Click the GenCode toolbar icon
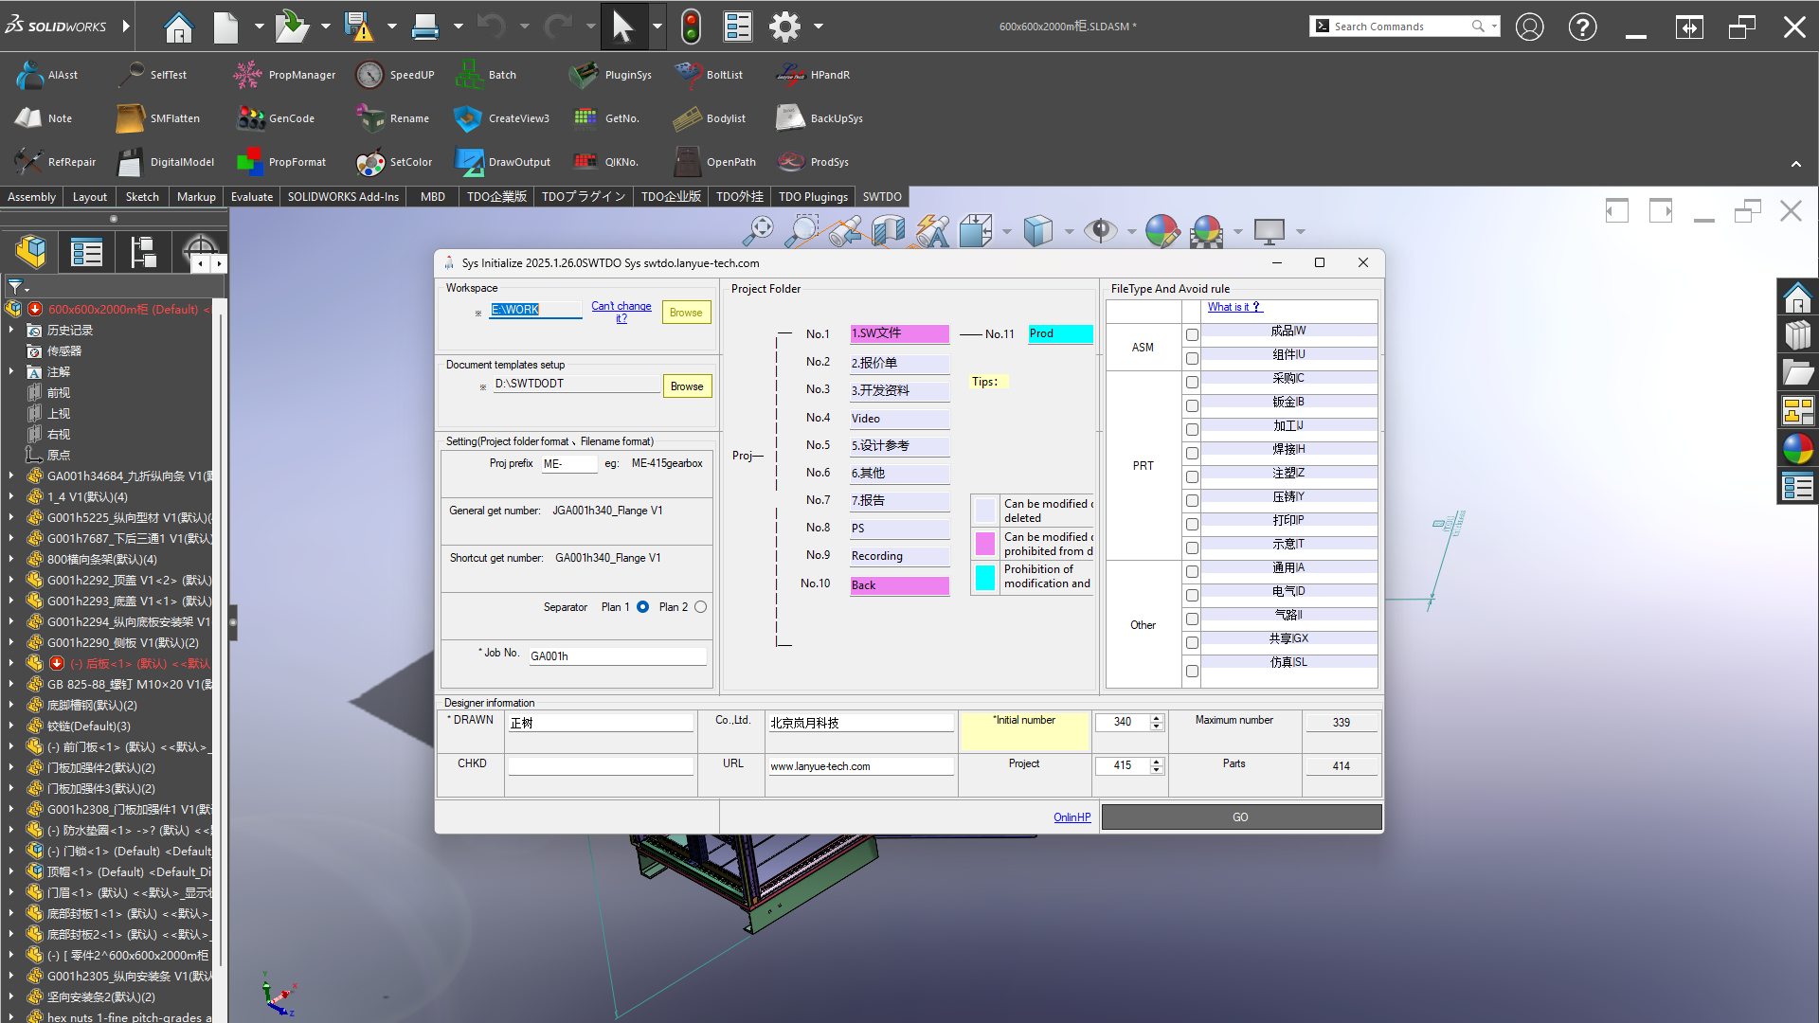The image size is (1819, 1023). 251,118
